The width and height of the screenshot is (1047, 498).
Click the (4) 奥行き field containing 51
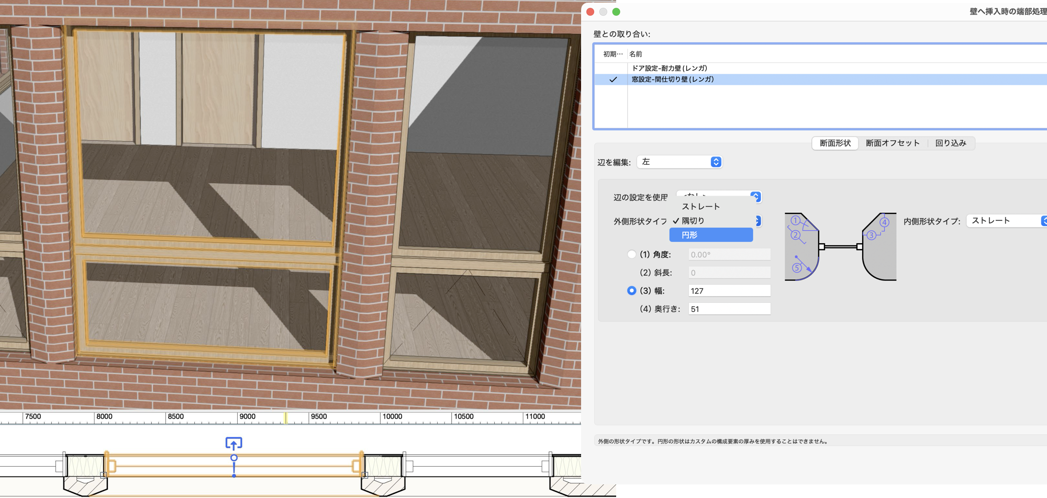[729, 309]
